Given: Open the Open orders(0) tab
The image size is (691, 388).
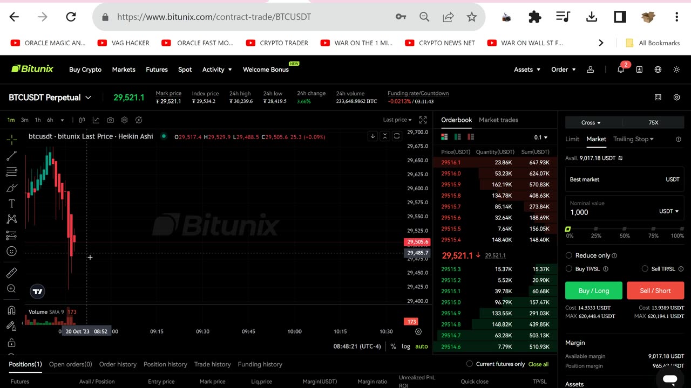Looking at the screenshot, I should [x=71, y=364].
